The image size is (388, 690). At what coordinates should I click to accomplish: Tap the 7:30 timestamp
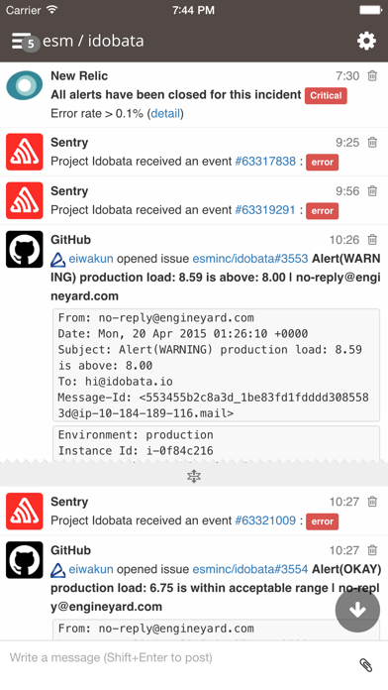coord(347,75)
